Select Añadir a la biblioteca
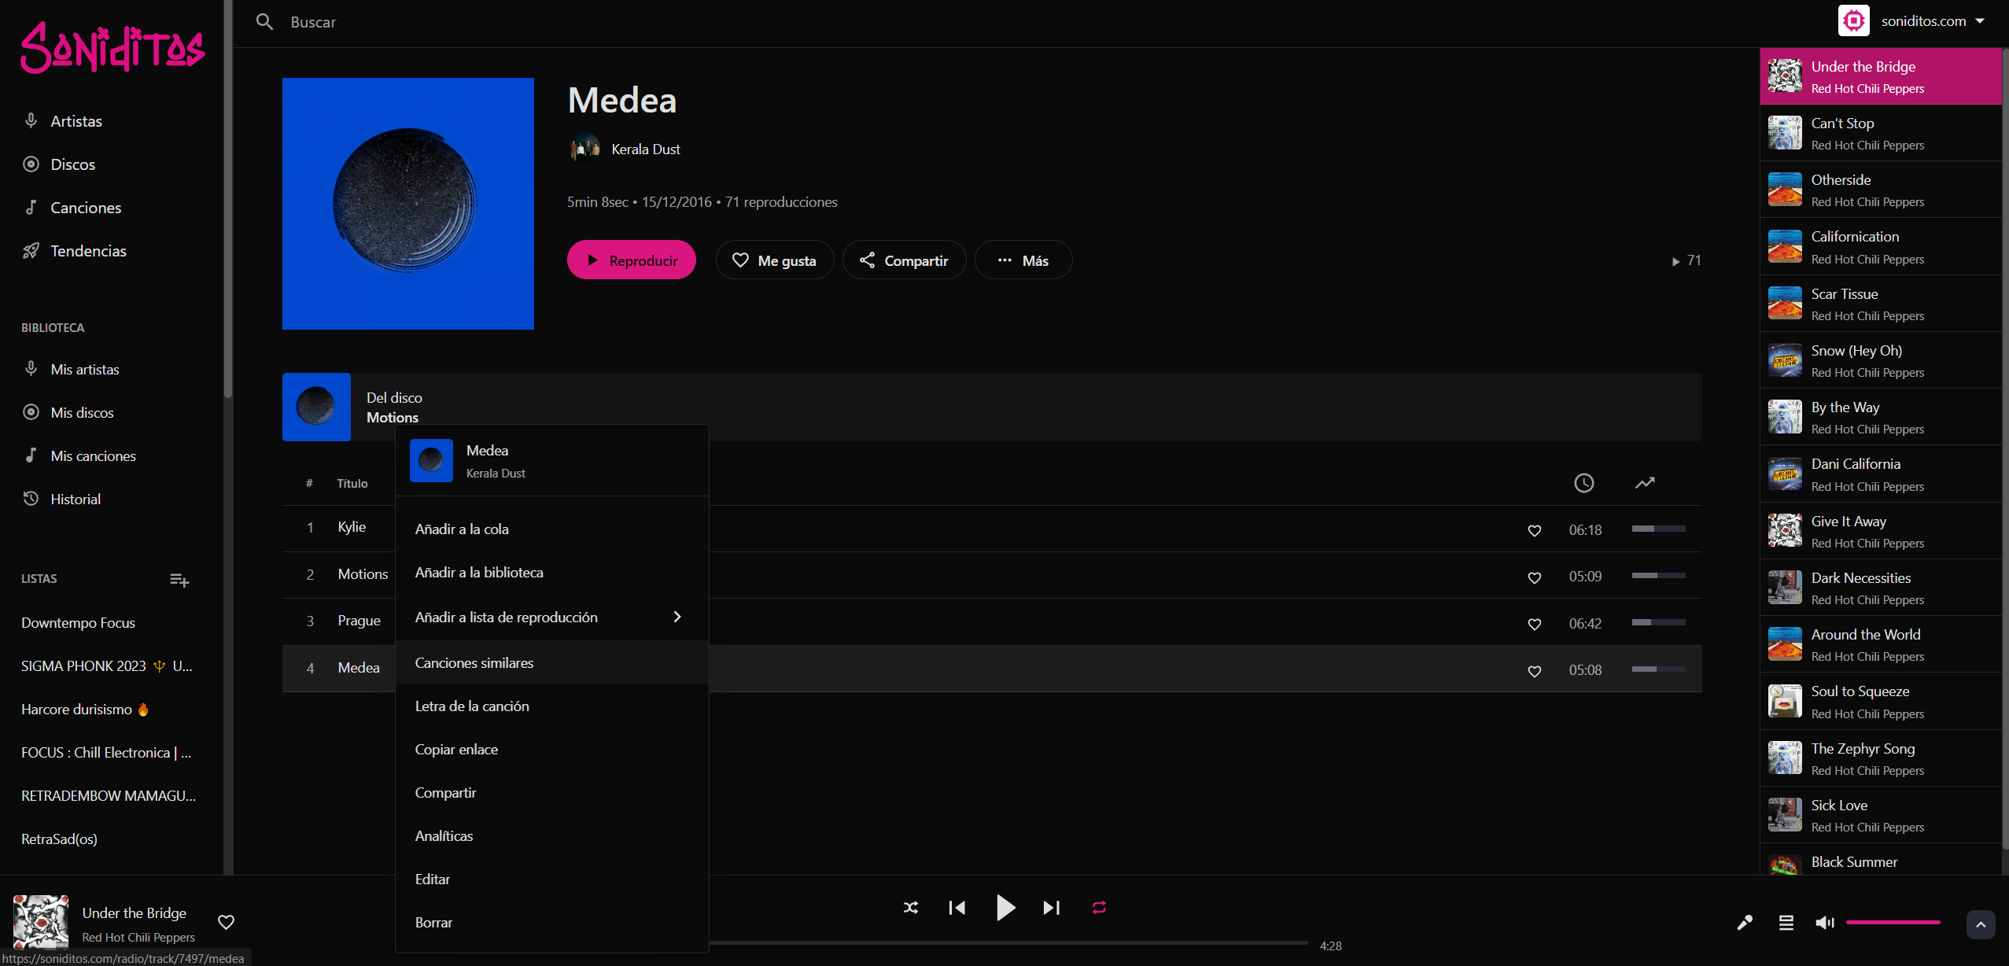Image resolution: width=2009 pixels, height=966 pixels. 551,573
